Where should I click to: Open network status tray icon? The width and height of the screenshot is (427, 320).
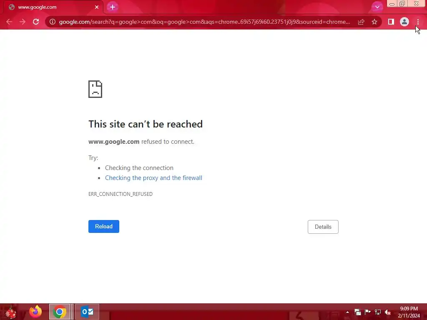[378, 312]
